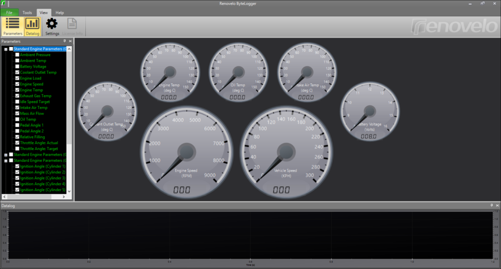Screen dimensions: 501x269
Task: Click the License Info document icon
Action: click(72, 27)
